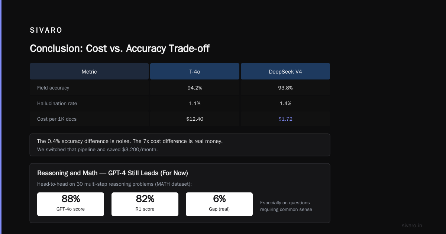This screenshot has height=234, width=446.
Task: Click the 1.1% hallucination value
Action: (195, 104)
